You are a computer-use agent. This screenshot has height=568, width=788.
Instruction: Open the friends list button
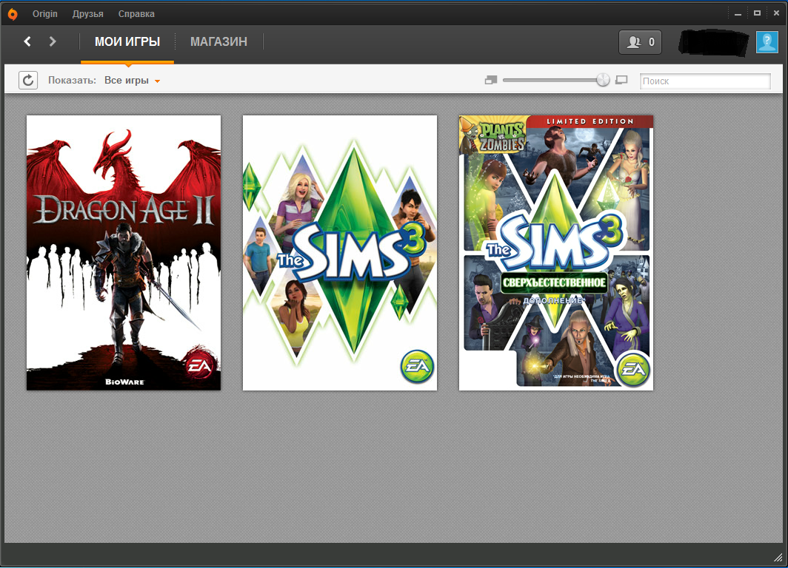coord(640,42)
